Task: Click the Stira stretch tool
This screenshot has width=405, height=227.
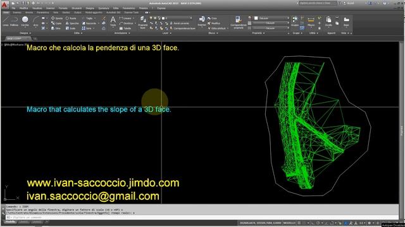Action: [x=56, y=28]
